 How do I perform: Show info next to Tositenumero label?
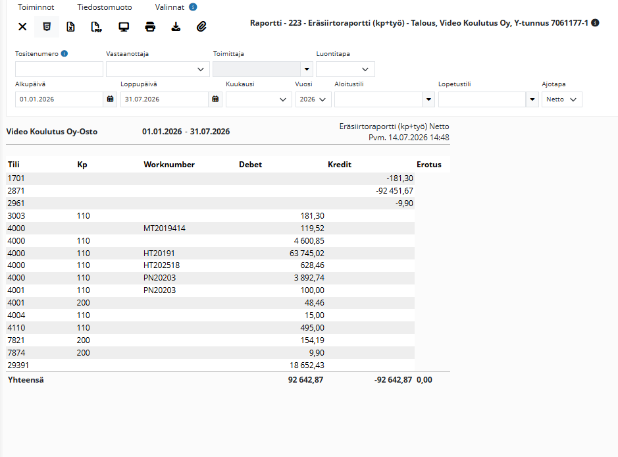(x=64, y=53)
